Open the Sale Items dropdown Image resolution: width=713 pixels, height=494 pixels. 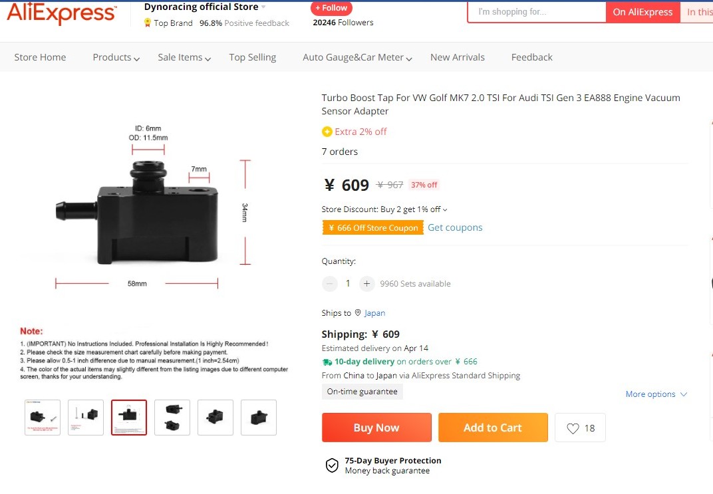184,58
